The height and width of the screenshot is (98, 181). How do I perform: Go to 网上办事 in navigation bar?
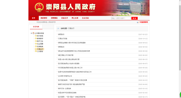pyautogui.click(x=75, y=18)
